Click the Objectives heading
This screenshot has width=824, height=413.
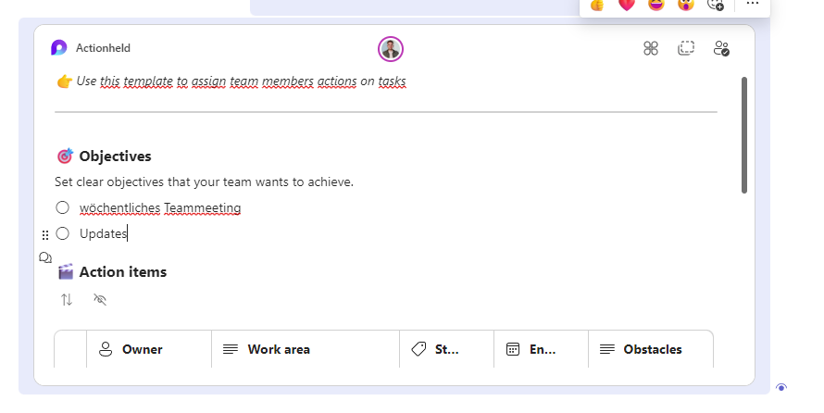[115, 156]
